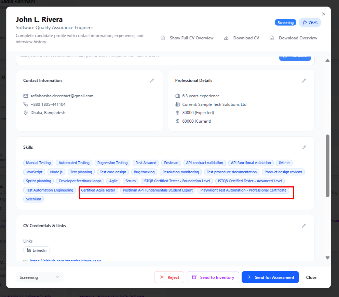339x297 pixels.
Task: Download the candidate CV
Action: (242, 38)
